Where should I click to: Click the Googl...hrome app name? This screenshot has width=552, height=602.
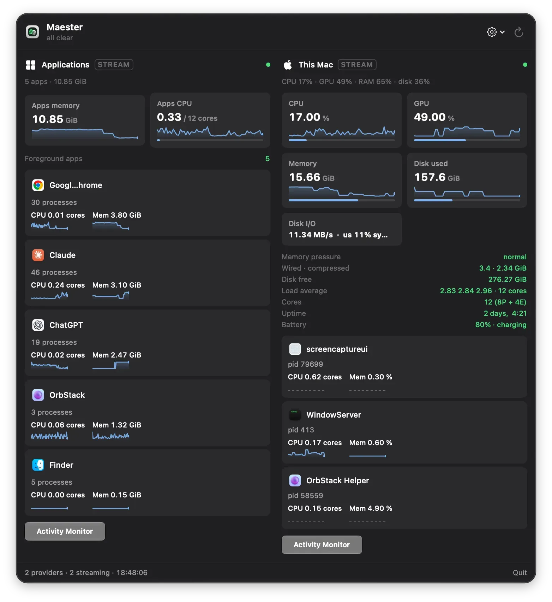(x=76, y=185)
